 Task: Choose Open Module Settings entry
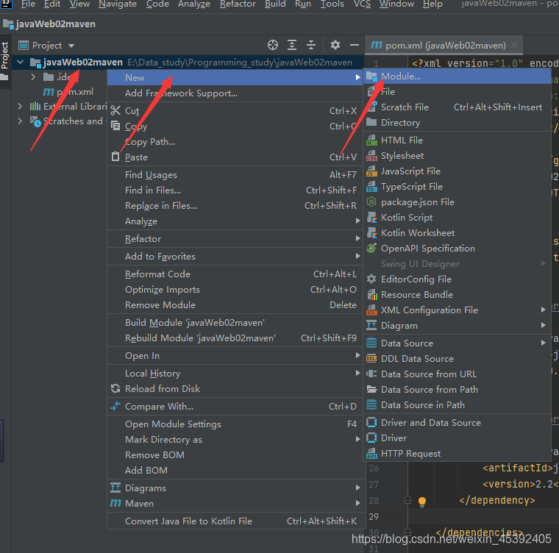[x=235, y=424]
